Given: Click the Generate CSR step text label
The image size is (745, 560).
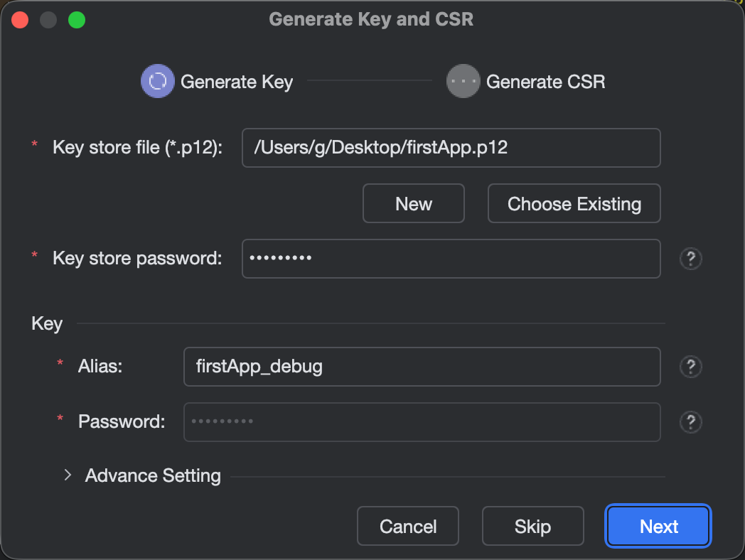Looking at the screenshot, I should tap(545, 82).
